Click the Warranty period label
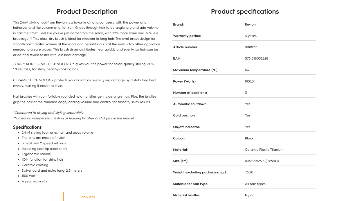The height and width of the screenshot is (201, 346). 187,36
